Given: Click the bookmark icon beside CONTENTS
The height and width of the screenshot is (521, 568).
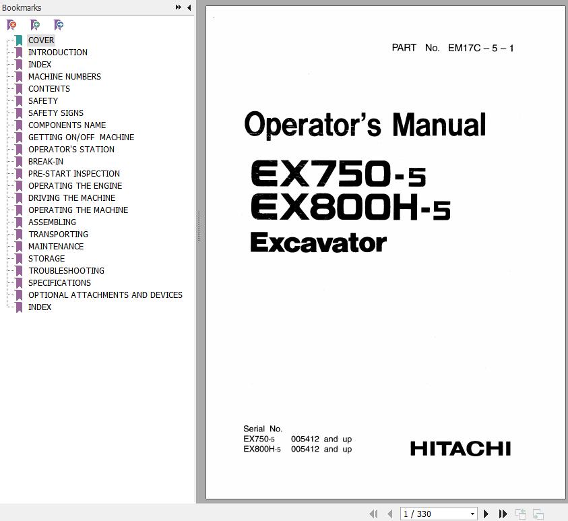Looking at the screenshot, I should point(19,89).
